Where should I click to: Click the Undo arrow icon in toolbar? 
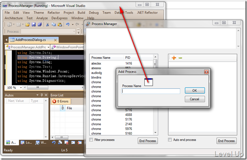(x=68, y=24)
